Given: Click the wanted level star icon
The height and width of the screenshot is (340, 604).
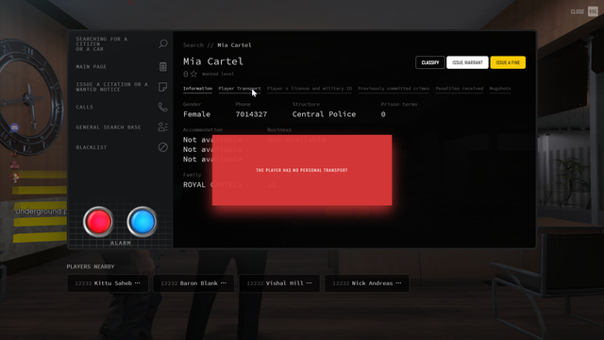Looking at the screenshot, I should click(193, 74).
